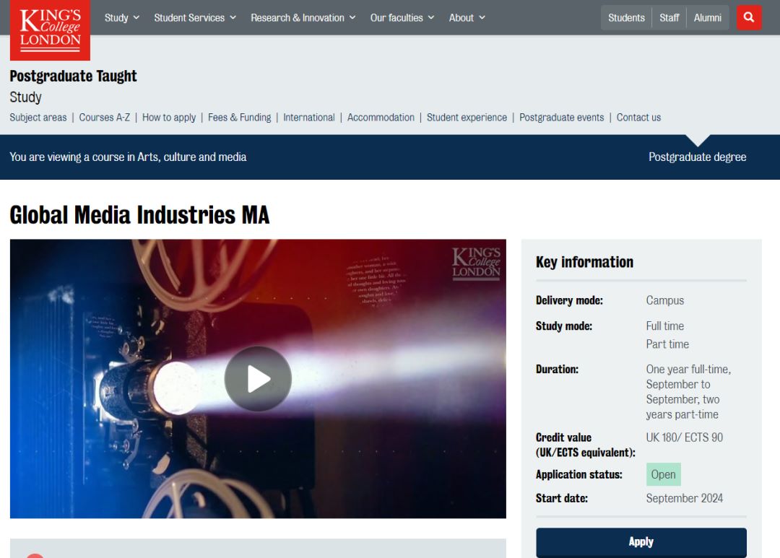780x558 pixels.
Task: Open the About dropdown menu
Action: point(467,17)
